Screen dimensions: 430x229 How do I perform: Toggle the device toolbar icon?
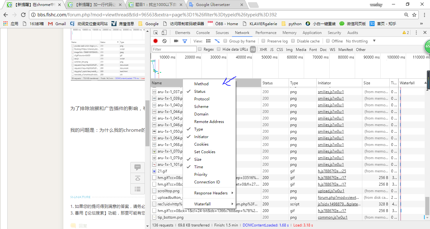tap(164, 33)
